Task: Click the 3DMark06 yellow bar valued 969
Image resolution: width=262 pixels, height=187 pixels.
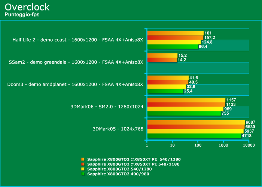Action: pos(186,109)
